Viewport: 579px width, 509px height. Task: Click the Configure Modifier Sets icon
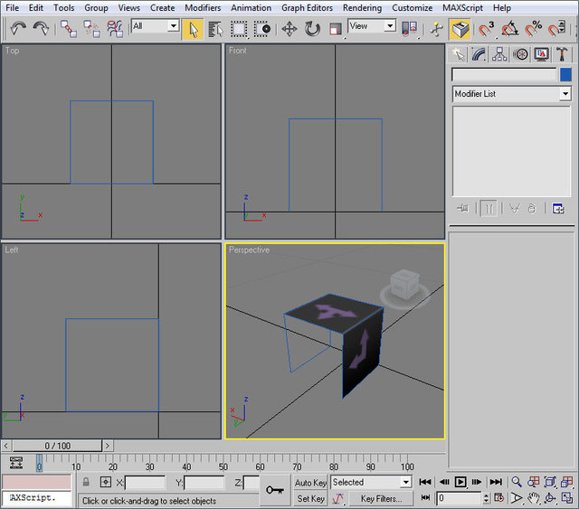point(558,208)
